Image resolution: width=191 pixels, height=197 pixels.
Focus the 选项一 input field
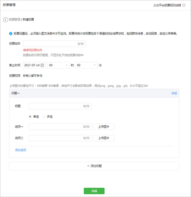pos(60,127)
